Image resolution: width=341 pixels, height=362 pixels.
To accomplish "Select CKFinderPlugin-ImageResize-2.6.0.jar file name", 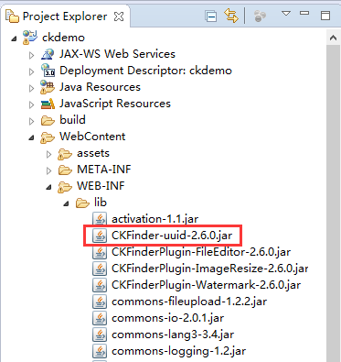I will (x=209, y=269).
